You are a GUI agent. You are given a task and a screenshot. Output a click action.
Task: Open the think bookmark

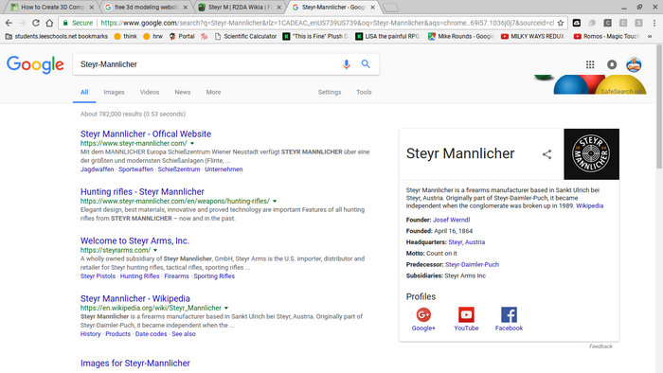point(126,36)
